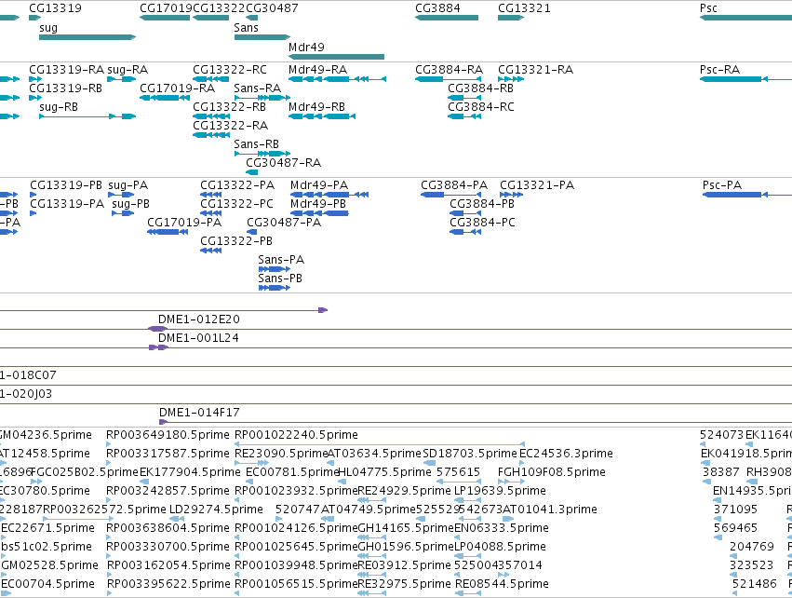Select the sug-PB protein label

(131, 204)
